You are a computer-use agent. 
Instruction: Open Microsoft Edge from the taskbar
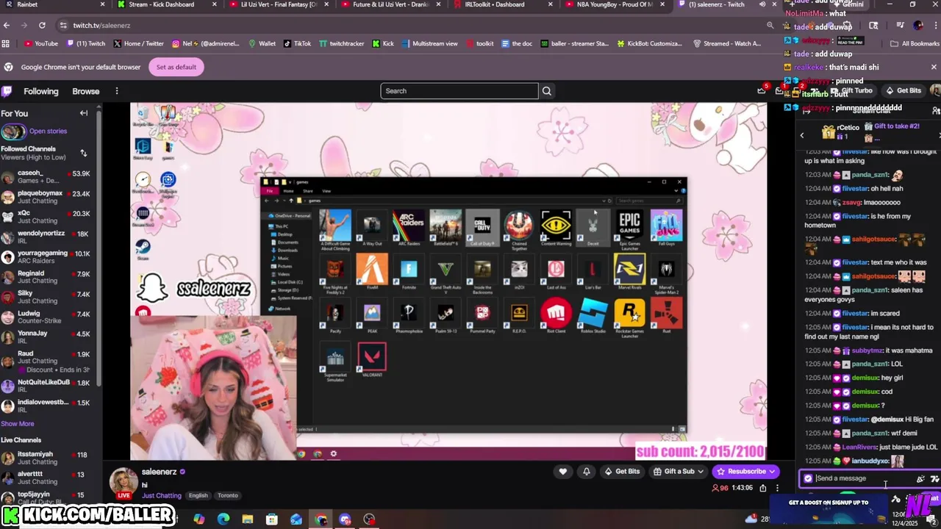tap(223, 519)
